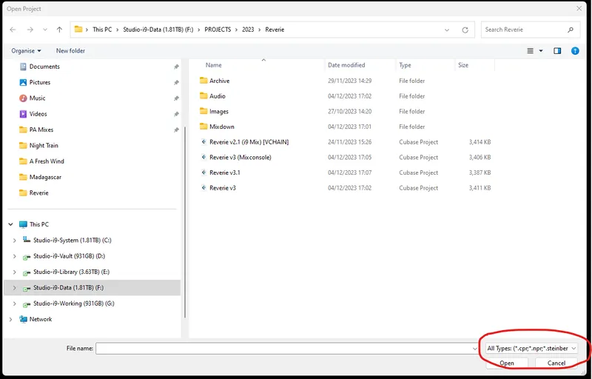Open the All Types file filter dropdown

[531, 349]
